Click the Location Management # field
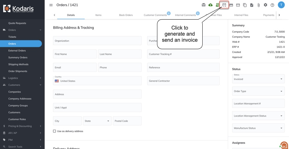The image size is (289, 149). click(258, 103)
